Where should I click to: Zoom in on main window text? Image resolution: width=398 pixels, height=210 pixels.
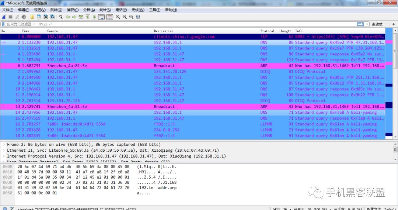coord(118,17)
